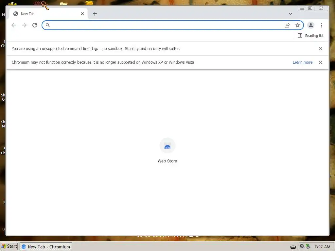Open the profile avatar menu
Image resolution: width=335 pixels, height=251 pixels.
[311, 25]
